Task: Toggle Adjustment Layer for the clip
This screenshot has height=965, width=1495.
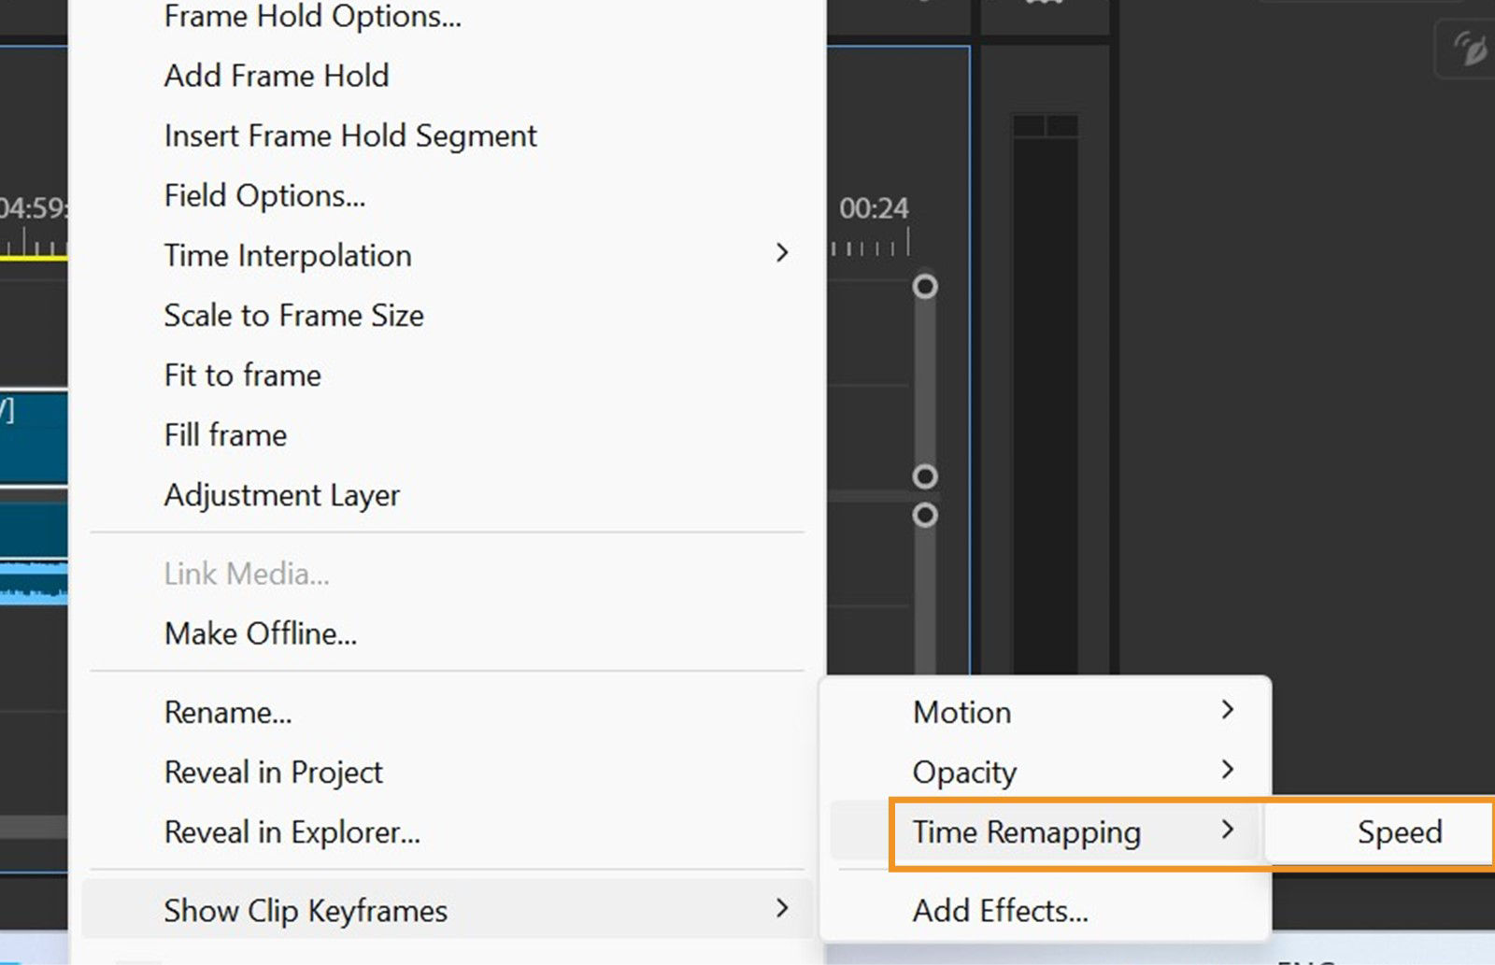Action: click(282, 495)
